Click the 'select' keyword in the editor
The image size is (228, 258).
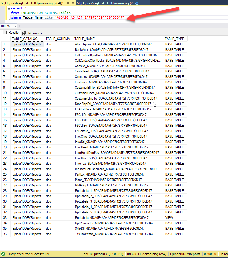tap(17, 8)
